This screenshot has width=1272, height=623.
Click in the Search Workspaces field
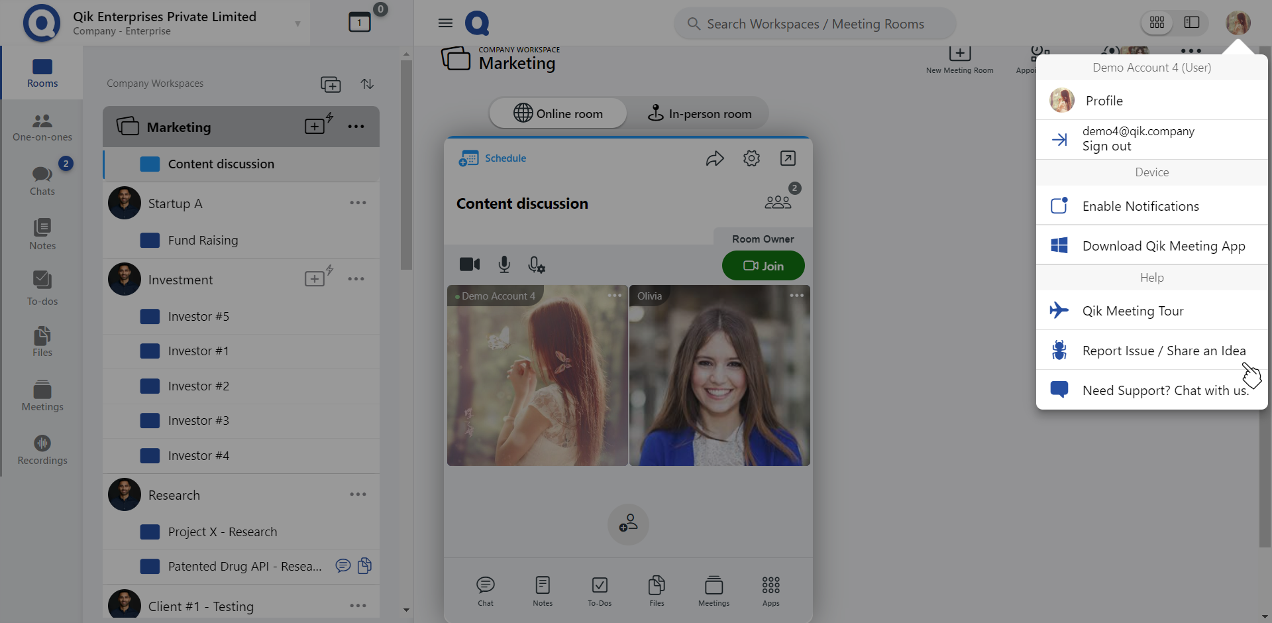point(815,24)
